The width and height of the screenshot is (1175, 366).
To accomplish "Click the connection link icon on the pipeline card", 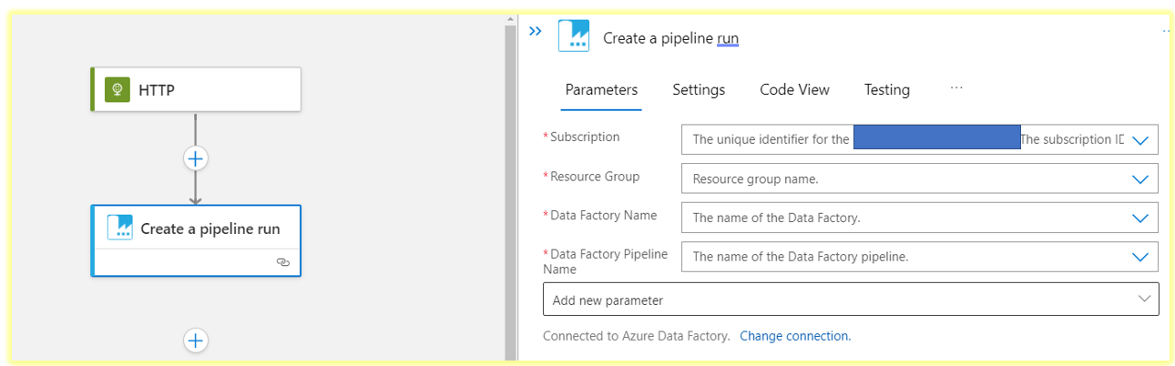I will 282,262.
